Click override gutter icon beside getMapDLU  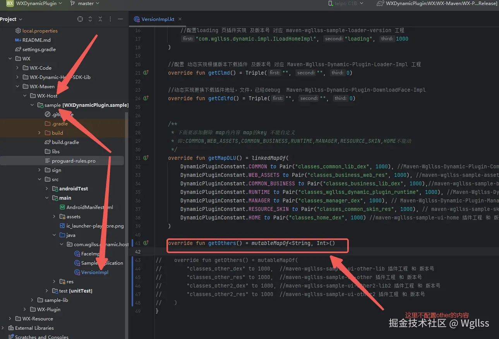click(146, 158)
